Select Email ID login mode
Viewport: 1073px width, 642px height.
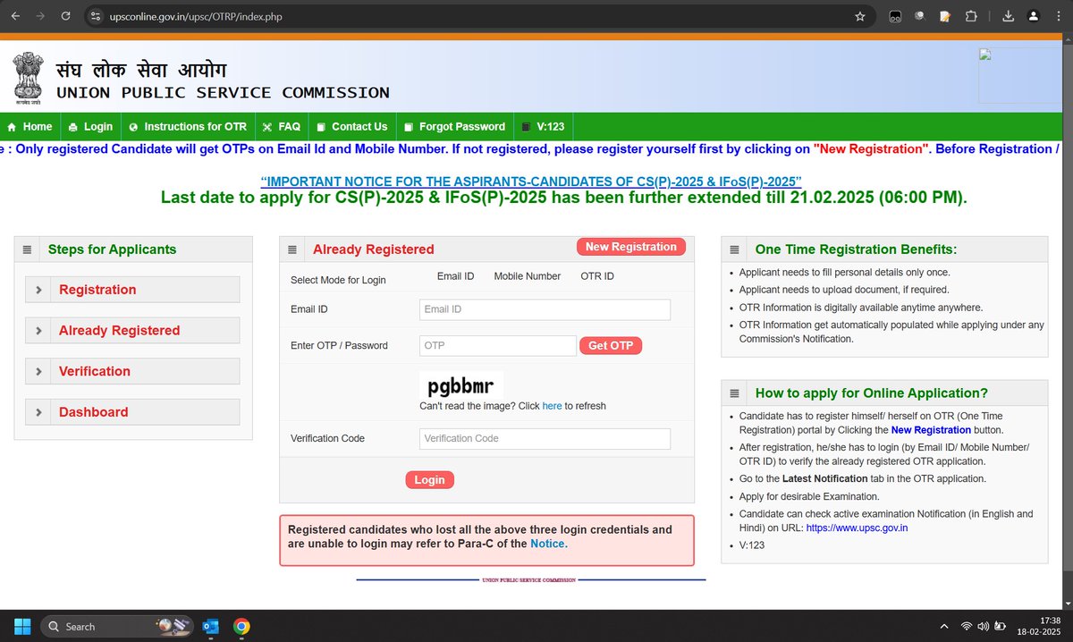click(x=455, y=276)
